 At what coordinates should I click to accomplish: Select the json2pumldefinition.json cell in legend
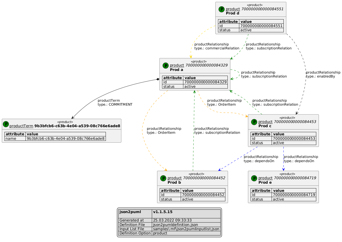(175, 225)
